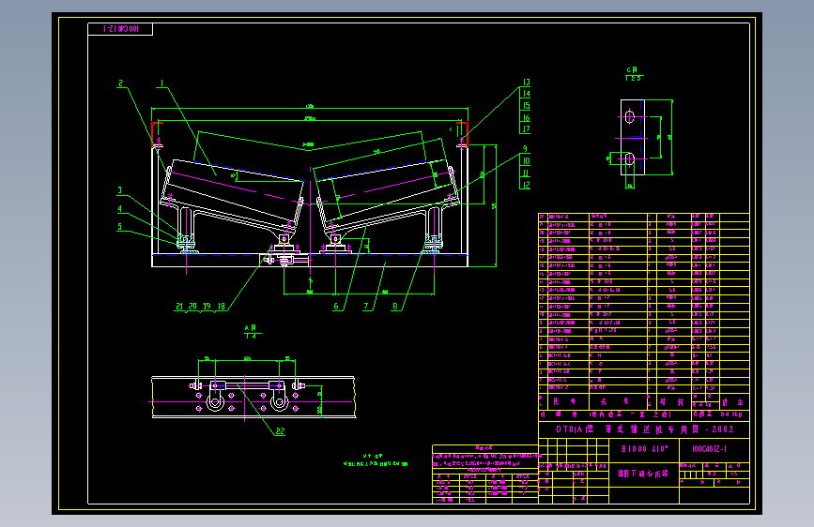Viewport: 814px width, 527px height.
Task: Click part callout number 17
Action: point(526,129)
